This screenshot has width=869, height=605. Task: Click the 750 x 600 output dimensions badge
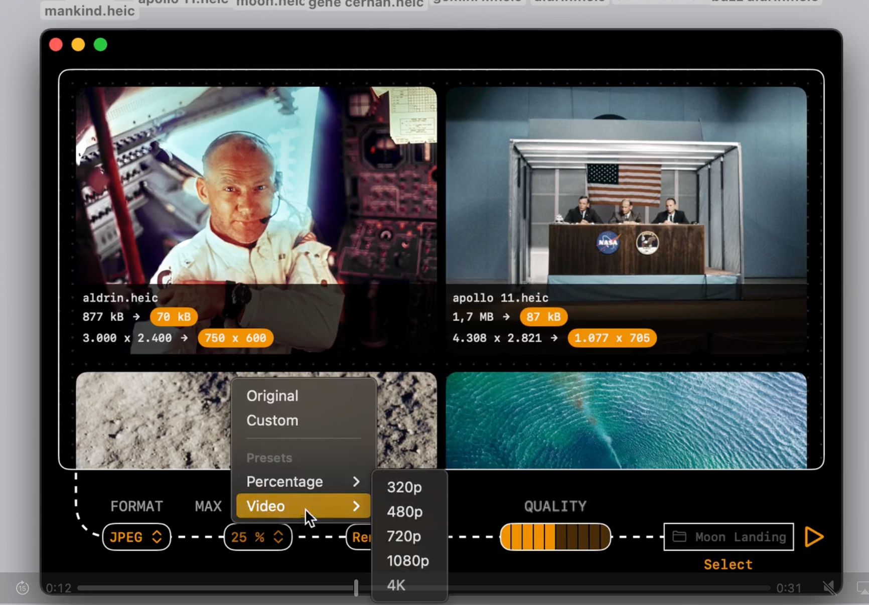tap(235, 338)
